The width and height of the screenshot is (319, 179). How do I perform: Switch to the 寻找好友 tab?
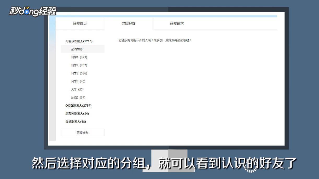[x=129, y=24]
